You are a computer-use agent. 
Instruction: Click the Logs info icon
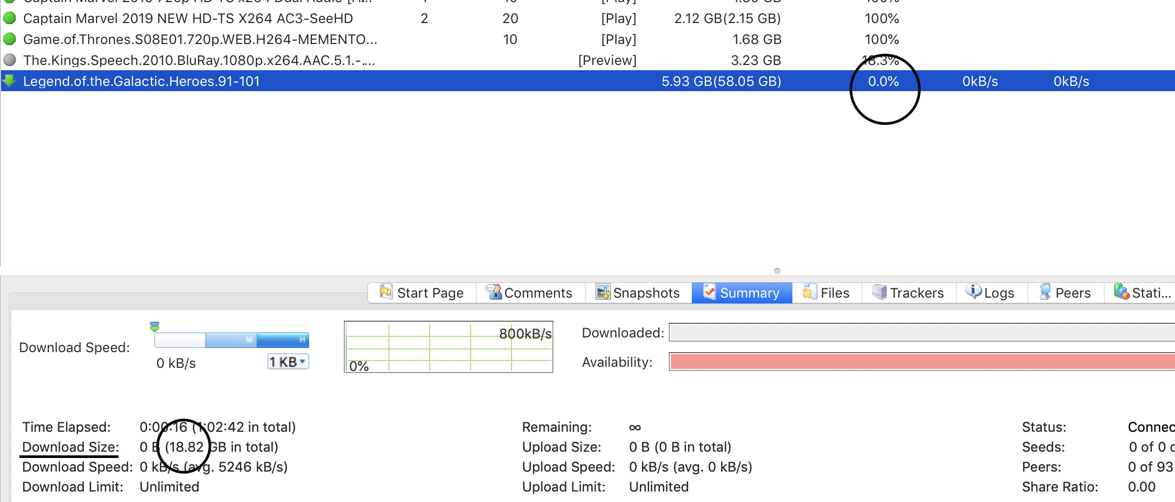tap(973, 292)
